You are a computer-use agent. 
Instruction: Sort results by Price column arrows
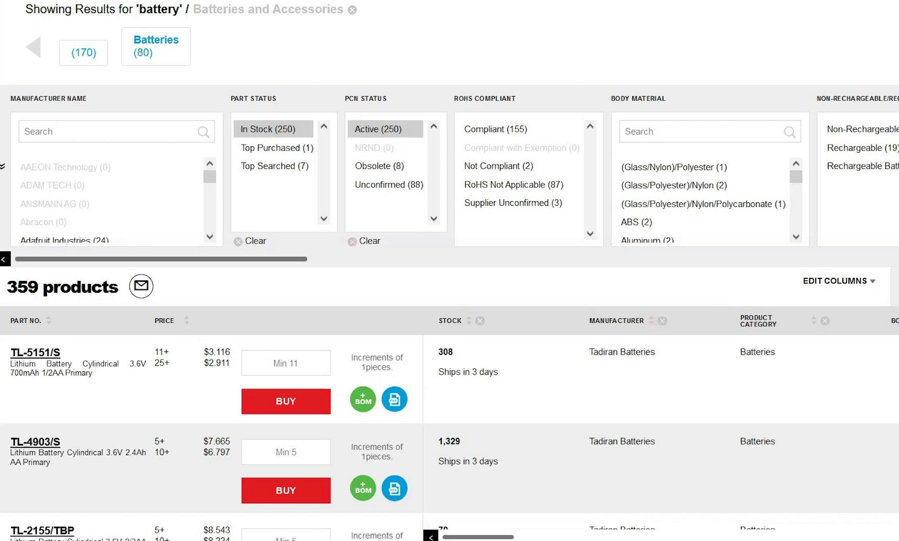point(186,320)
